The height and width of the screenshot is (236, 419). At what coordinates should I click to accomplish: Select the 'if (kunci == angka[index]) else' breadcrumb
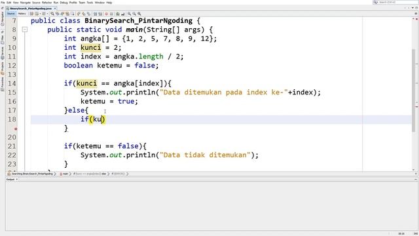pos(90,174)
